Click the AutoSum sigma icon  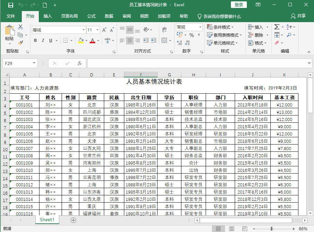(277, 27)
